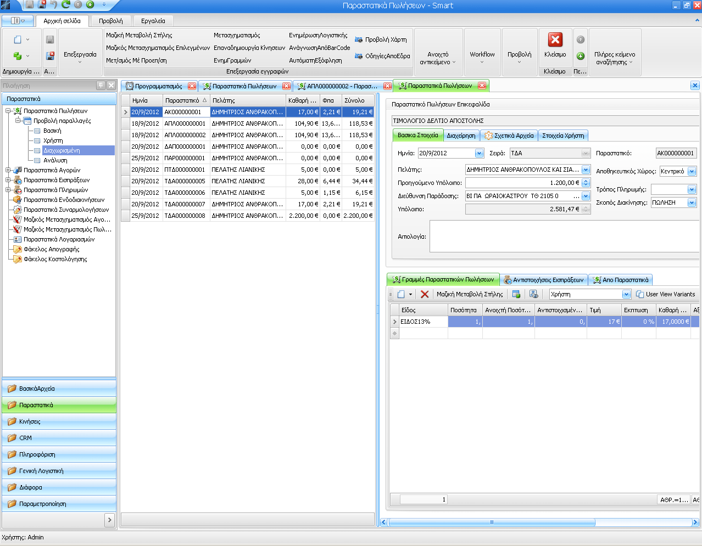Delete line with red X in lines toolbar
This screenshot has width=702, height=546.
pos(425,294)
